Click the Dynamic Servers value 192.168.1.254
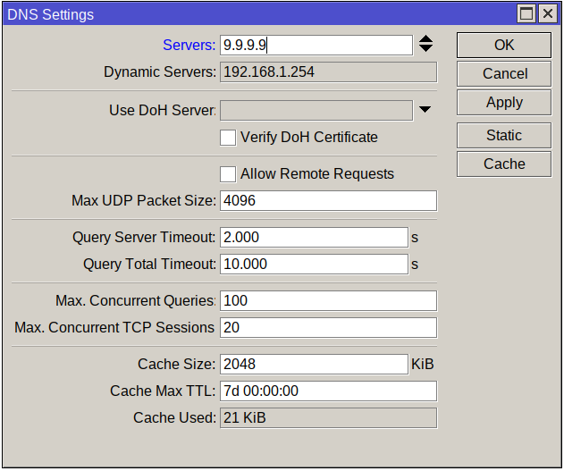This screenshot has height=471, width=564. 328,71
